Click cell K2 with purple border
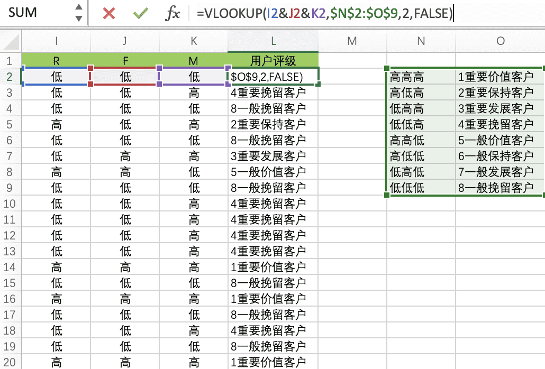The height and width of the screenshot is (369, 545). pyautogui.click(x=194, y=76)
